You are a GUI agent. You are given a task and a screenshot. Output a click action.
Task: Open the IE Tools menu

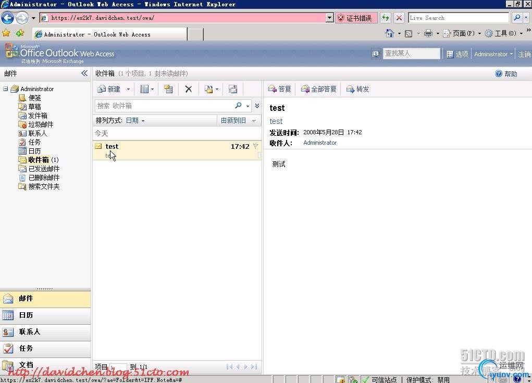tap(504, 33)
